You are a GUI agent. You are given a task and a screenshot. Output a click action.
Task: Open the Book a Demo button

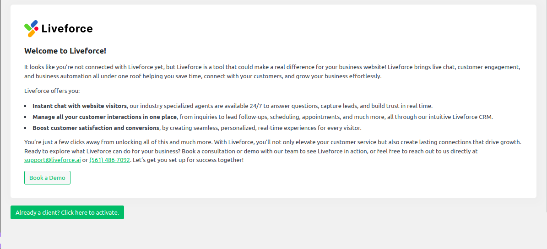coord(47,178)
